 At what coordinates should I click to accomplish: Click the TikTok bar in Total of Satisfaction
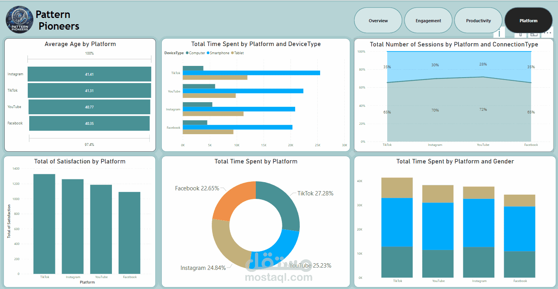pos(44,224)
